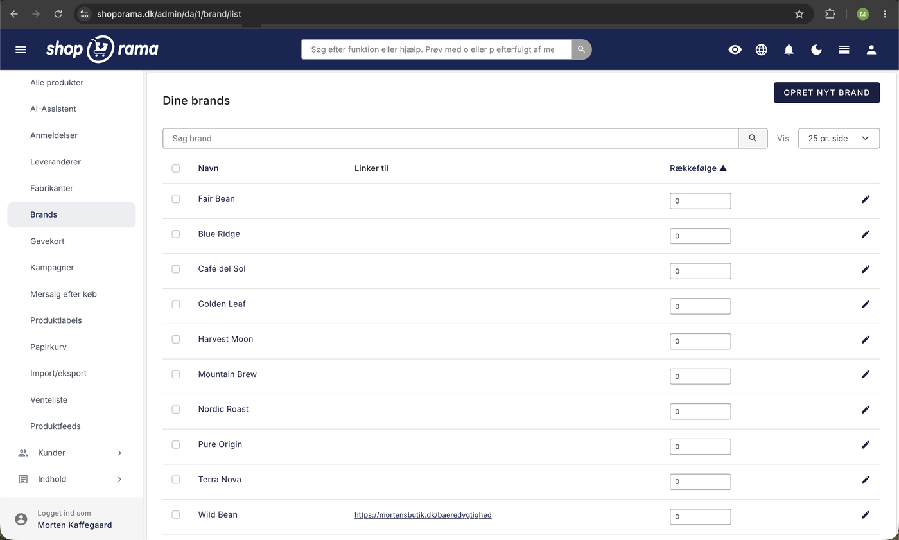This screenshot has height=540, width=899.
Task: Toggle dark mode moon icon
Action: 817,49
